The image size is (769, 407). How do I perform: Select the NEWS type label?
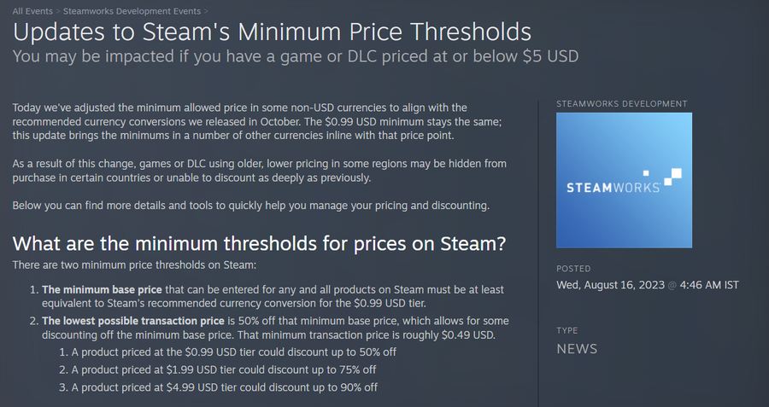coord(577,349)
